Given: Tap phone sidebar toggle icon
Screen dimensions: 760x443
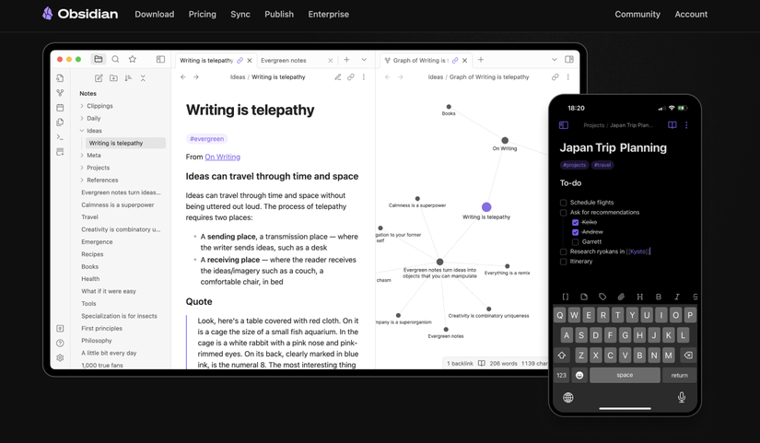Looking at the screenshot, I should tap(564, 125).
